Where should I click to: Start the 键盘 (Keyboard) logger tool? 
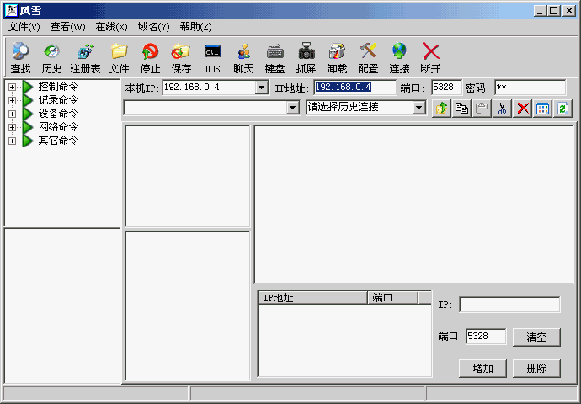pos(275,57)
